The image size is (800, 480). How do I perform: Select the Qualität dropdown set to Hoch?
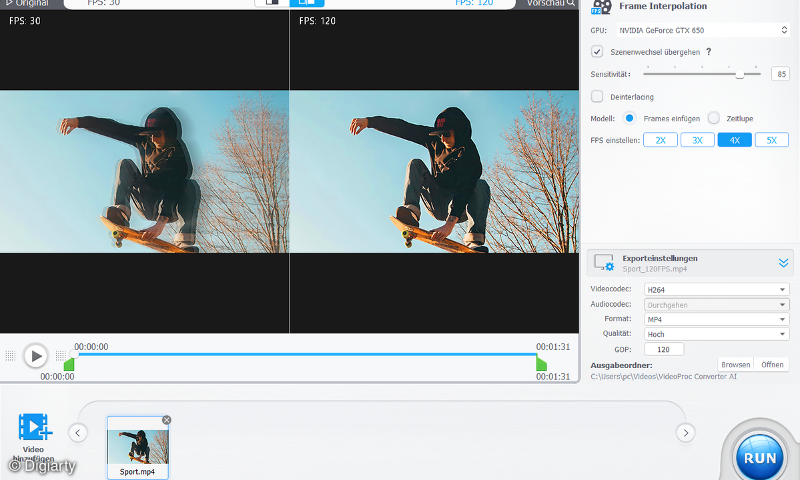pos(716,333)
